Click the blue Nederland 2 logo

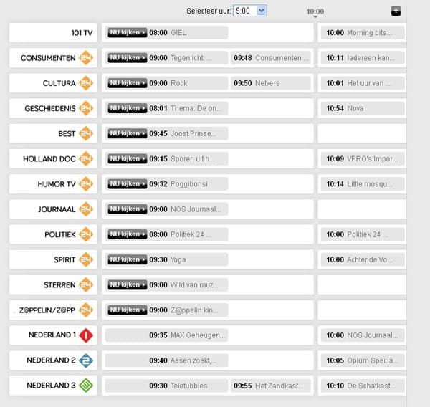tap(86, 360)
